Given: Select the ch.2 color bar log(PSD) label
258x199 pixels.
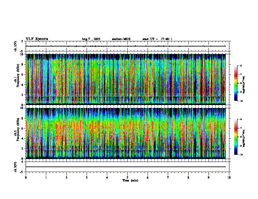Looking at the screenshot, I should tap(244, 138).
